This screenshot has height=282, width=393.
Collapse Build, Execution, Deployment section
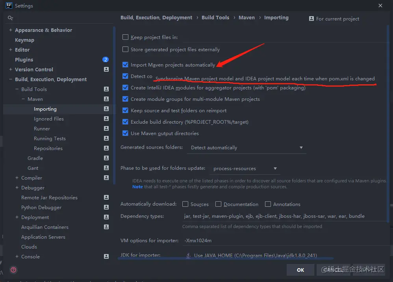(11, 79)
